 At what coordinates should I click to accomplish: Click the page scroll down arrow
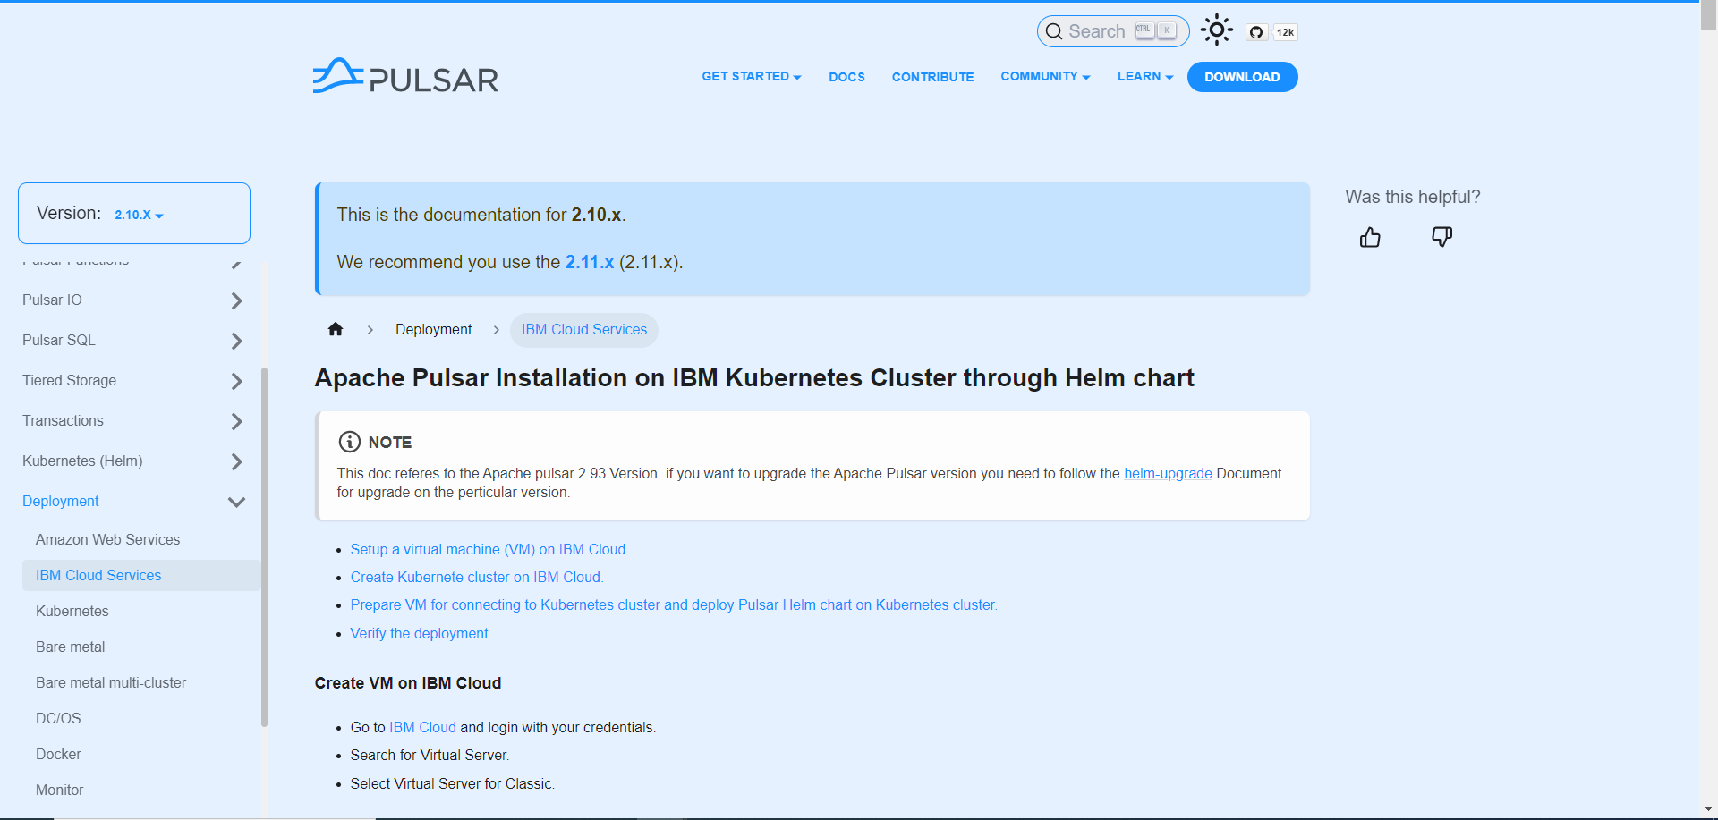[1709, 810]
